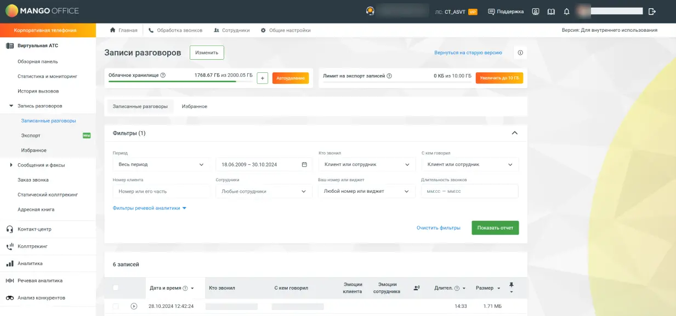Click the notifications bell icon
The width and height of the screenshot is (676, 316).
coord(567,12)
